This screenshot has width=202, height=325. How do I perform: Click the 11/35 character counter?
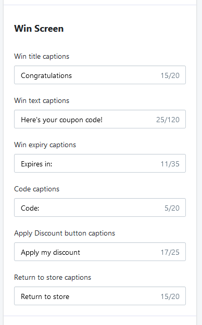tap(170, 164)
